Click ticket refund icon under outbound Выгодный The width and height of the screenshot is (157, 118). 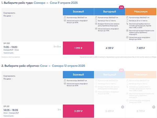(96, 23)
